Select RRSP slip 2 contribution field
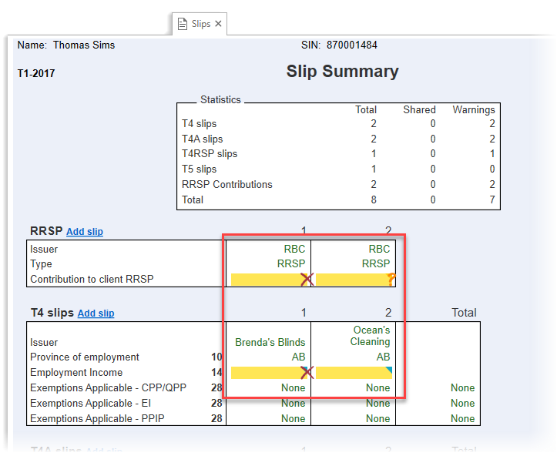Image resolution: width=557 pixels, height=456 pixels. [351, 280]
